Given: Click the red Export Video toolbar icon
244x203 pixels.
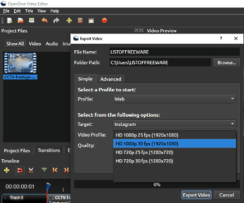Looking at the screenshot, I should pyautogui.click(x=104, y=21).
